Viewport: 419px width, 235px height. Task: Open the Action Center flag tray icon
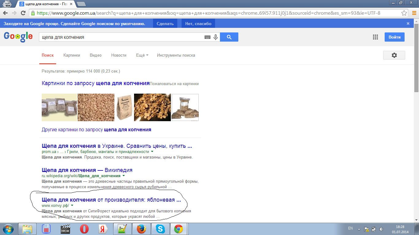(x=366, y=229)
